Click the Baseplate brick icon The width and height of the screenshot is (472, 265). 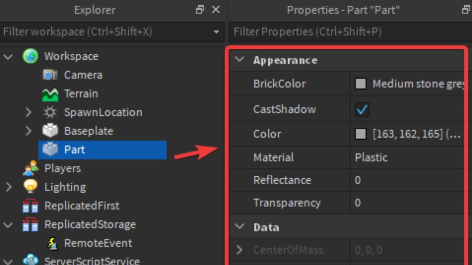pyautogui.click(x=50, y=131)
